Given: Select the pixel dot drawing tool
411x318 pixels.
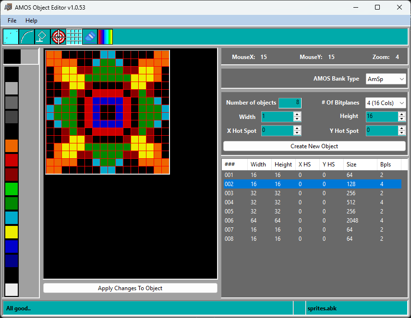Looking at the screenshot, I should (11, 36).
